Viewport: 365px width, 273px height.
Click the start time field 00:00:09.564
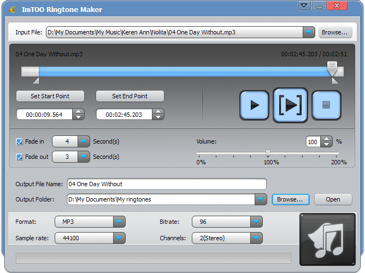(44, 115)
